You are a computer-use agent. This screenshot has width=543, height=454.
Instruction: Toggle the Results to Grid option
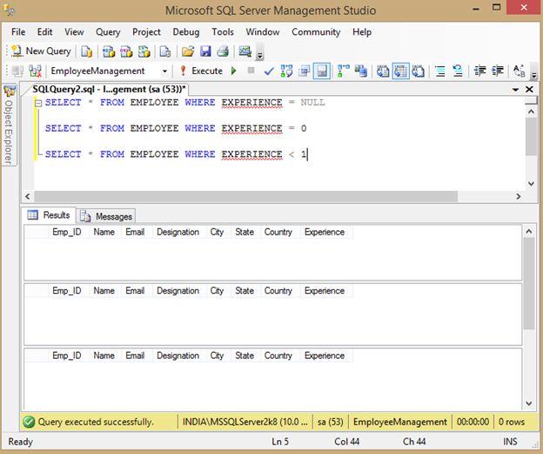pyautogui.click(x=400, y=71)
